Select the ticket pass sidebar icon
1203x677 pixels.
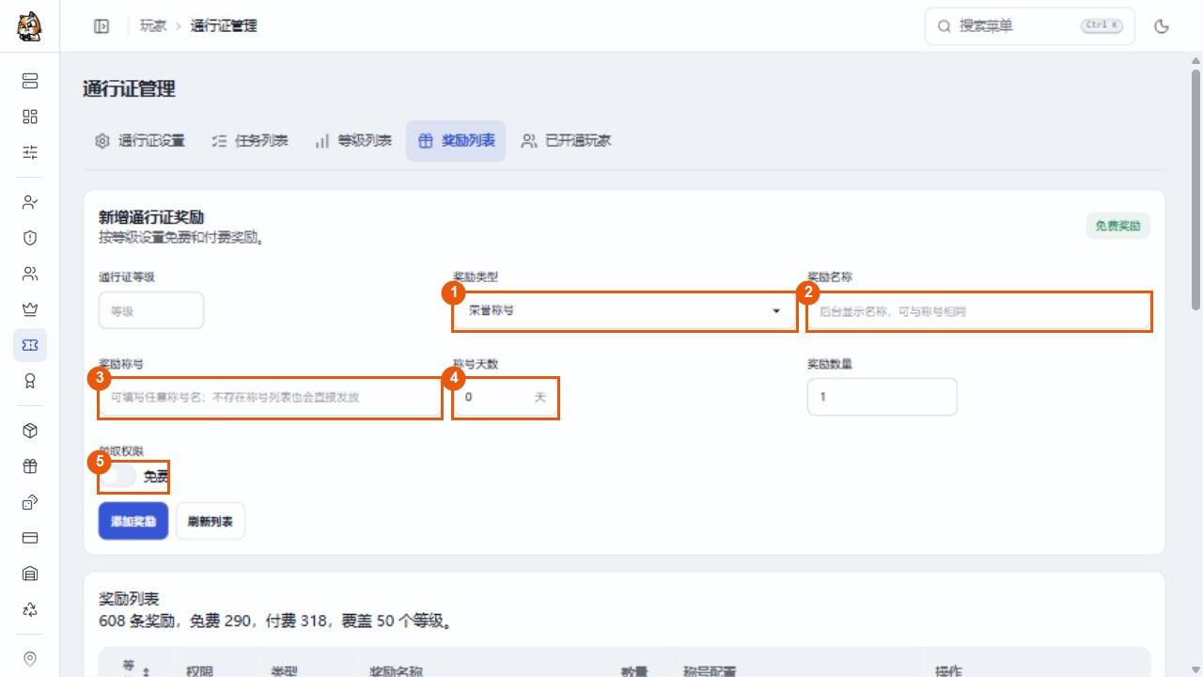pyautogui.click(x=30, y=345)
